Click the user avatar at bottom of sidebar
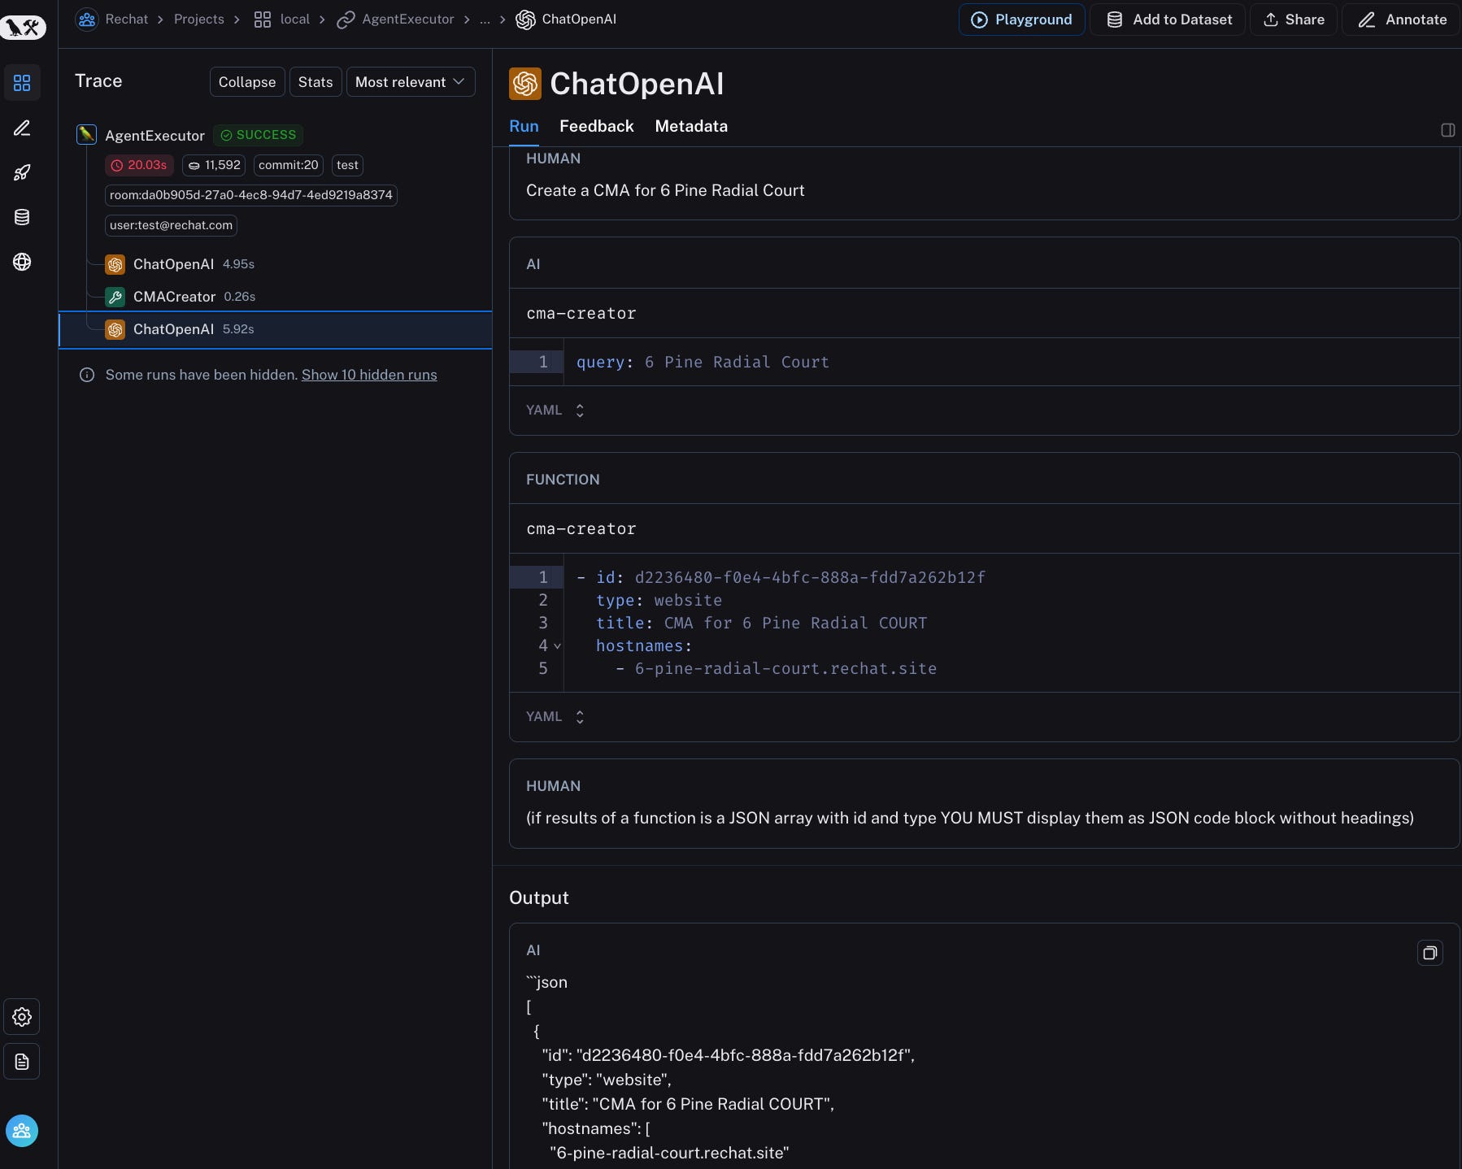 (22, 1131)
